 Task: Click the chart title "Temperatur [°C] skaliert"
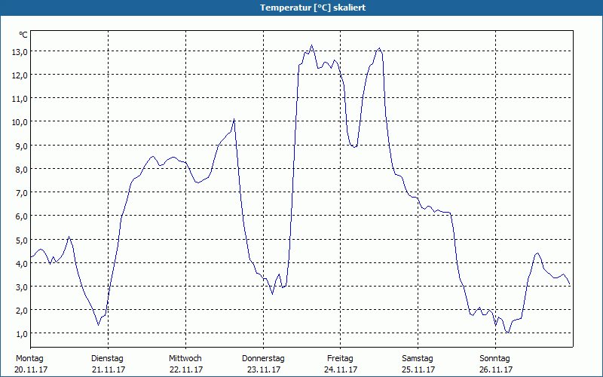coord(313,8)
